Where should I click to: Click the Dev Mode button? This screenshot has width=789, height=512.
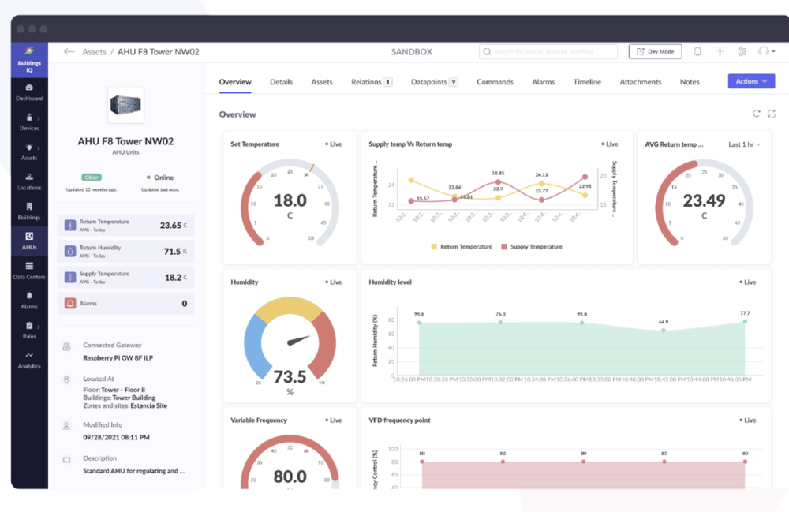(x=655, y=51)
